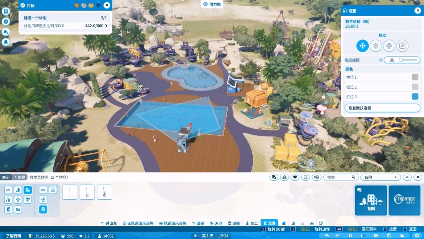Collapse the browser panel with up chevron
Screen dimensions: 424x239
click(407, 177)
